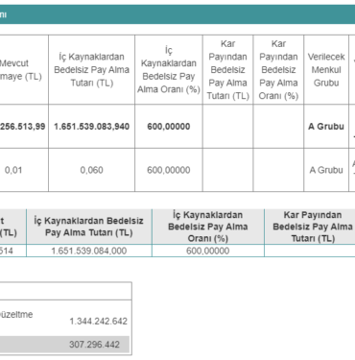Select the 'İç Kaynaklardan Bedelsiz Pay Alma Oranı (%)' header in upper table
Image resolution: width=355 pixels, height=360 pixels.
tap(169, 70)
